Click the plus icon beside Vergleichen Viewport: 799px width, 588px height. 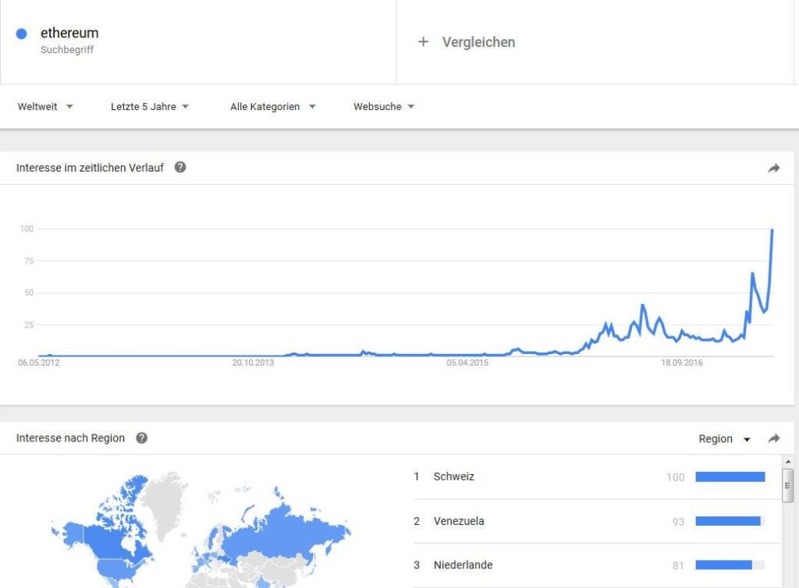[x=423, y=42]
